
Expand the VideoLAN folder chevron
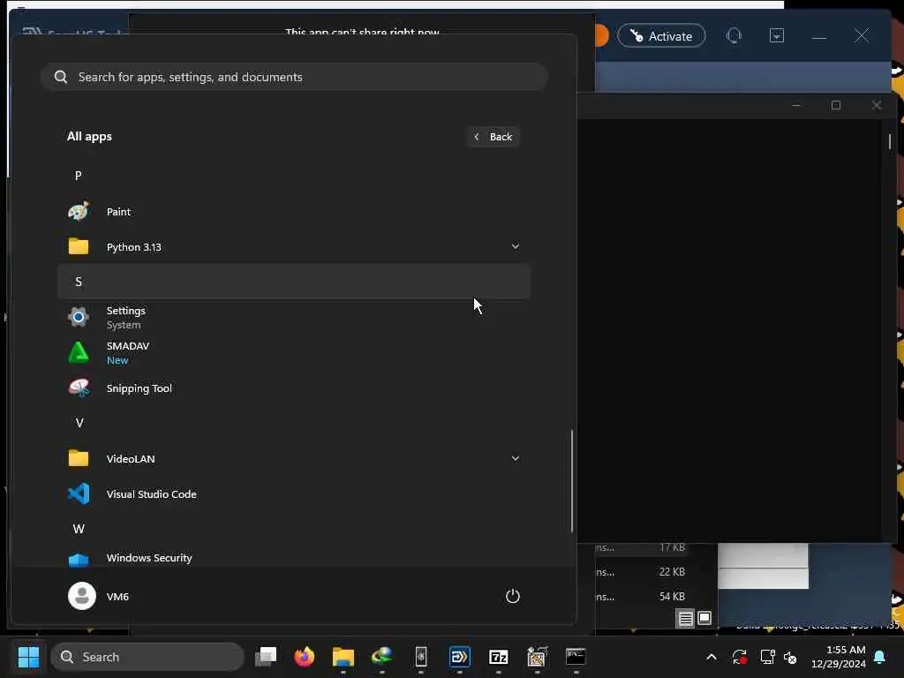click(515, 458)
